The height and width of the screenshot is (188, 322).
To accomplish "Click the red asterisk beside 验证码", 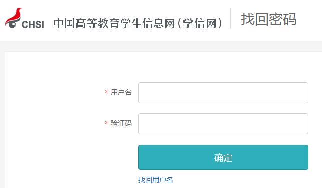I will coord(107,123).
